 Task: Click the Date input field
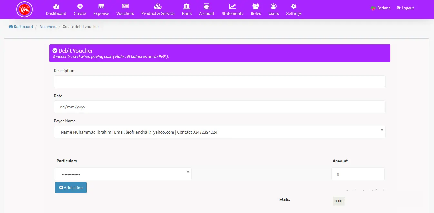point(220,107)
